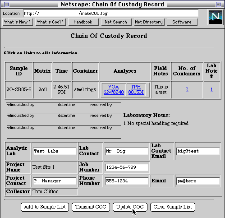The width and height of the screenshot is (225, 218).
Task: Click the Net Search button
Action: point(116,22)
